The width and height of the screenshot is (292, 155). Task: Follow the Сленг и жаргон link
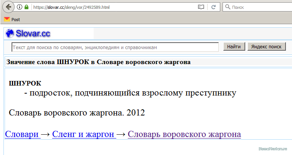[84, 134]
